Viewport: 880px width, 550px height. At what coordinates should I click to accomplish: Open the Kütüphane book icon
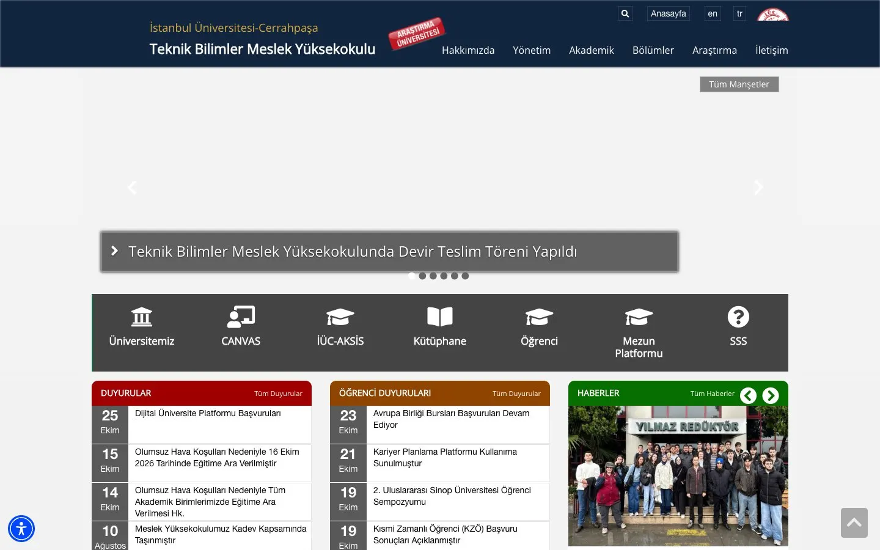tap(440, 317)
